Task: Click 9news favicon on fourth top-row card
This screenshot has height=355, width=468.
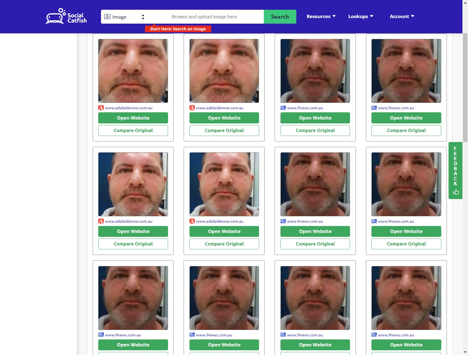Action: pos(374,108)
